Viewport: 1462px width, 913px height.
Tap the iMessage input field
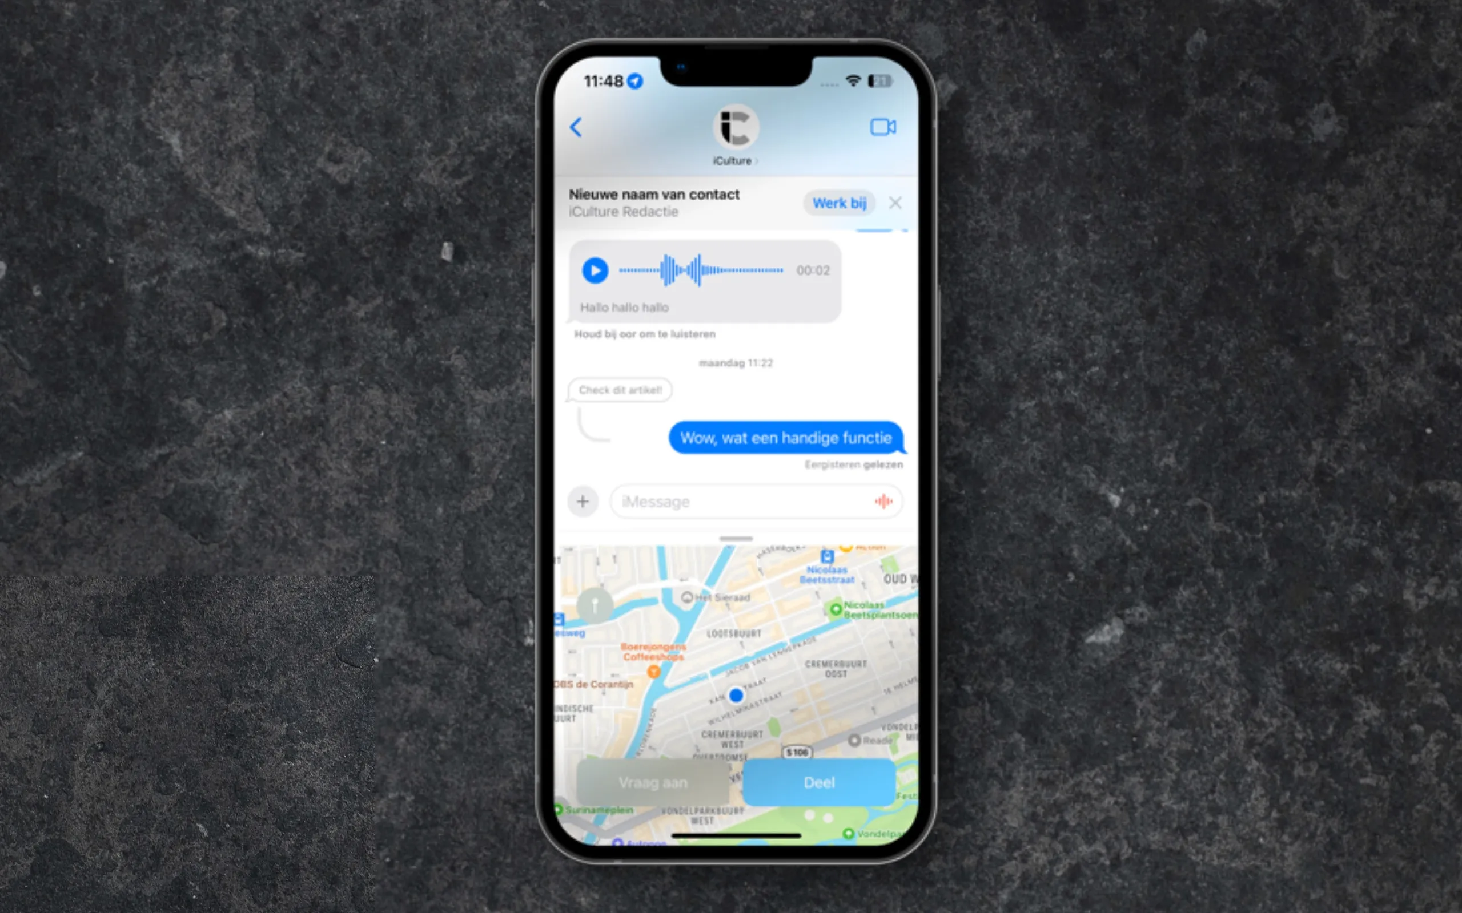[x=737, y=502]
